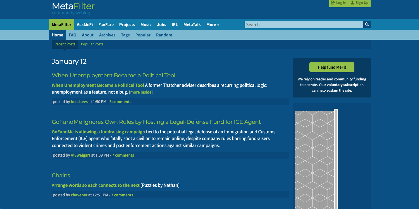Open the Archives page
The width and height of the screenshot is (419, 209).
[107, 35]
